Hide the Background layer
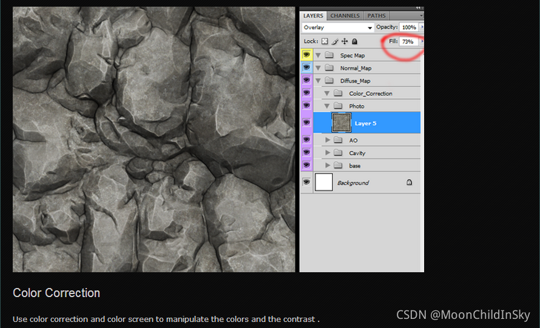540x328 pixels. click(306, 182)
